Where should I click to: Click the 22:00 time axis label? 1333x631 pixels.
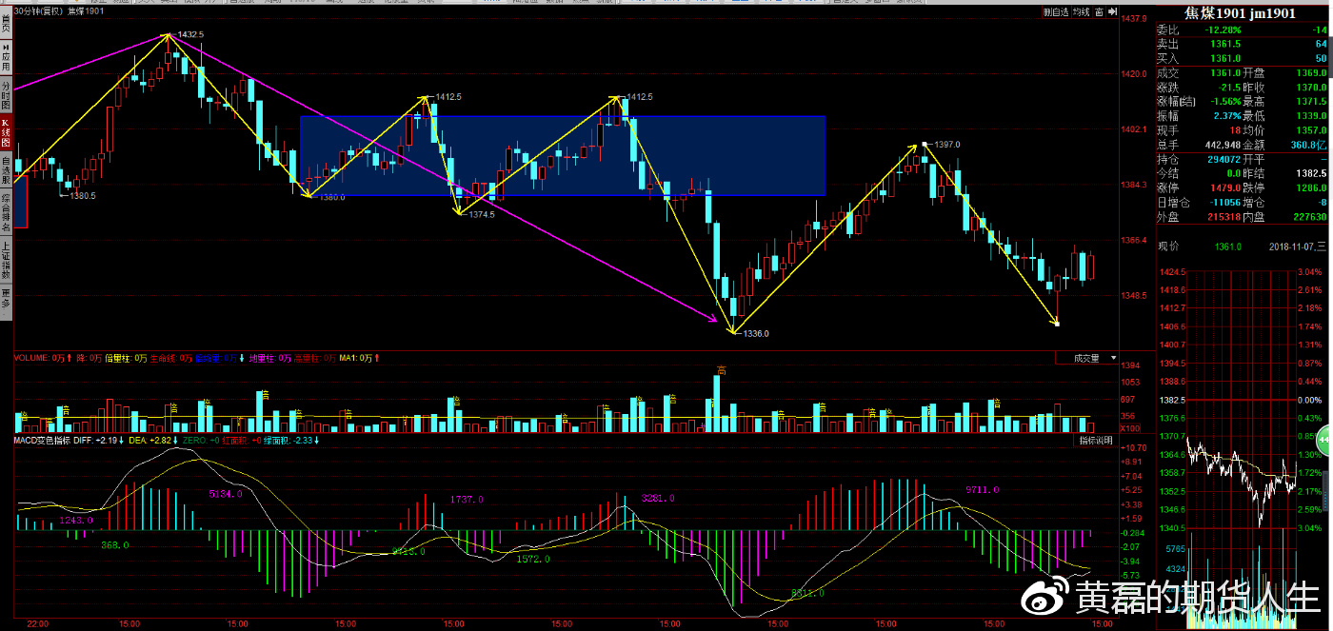coord(37,624)
